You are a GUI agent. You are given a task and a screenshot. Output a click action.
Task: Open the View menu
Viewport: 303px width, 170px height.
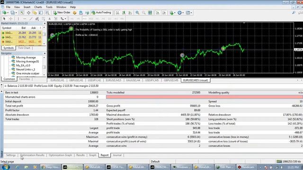click(x=17, y=7)
